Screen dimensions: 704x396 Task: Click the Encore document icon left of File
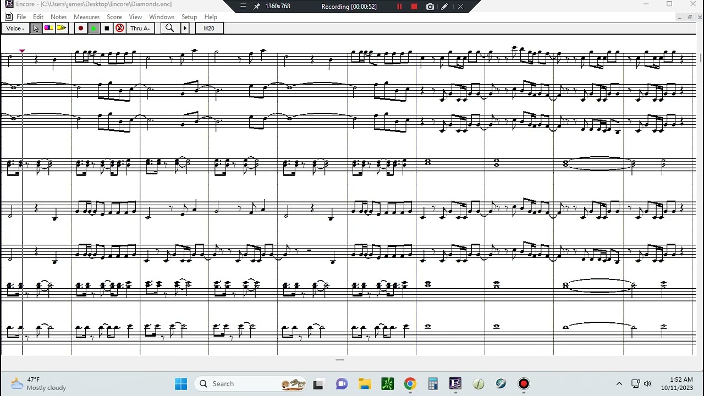[x=9, y=17]
